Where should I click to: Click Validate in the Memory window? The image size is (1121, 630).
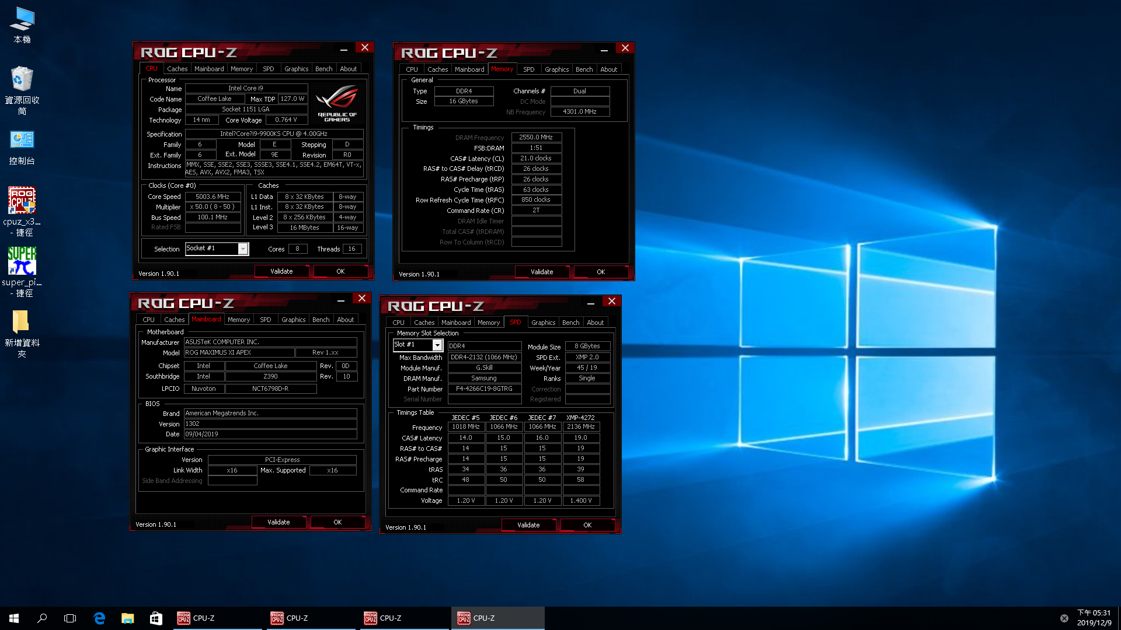click(542, 272)
